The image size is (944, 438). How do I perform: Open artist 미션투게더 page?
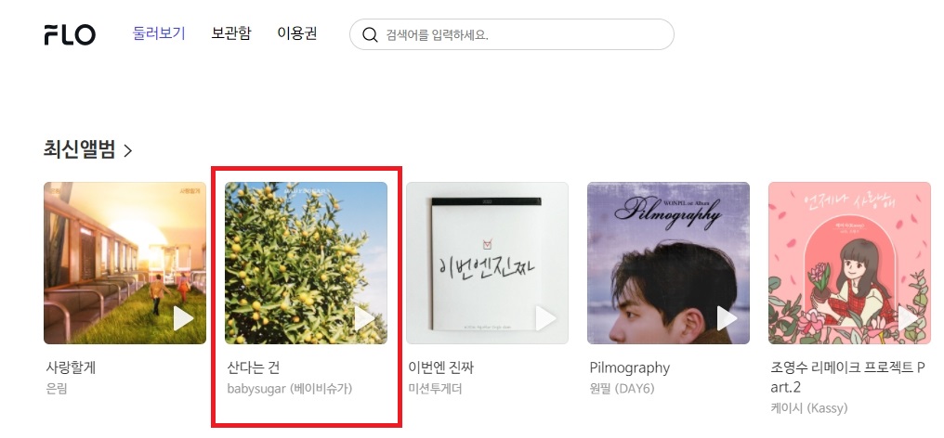click(435, 389)
